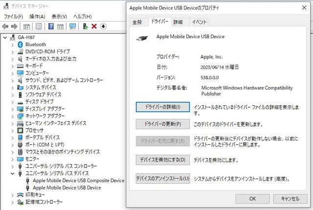The image size is (313, 210).
Task: Collapse the GA-H87 root node
Action: pos(5,37)
